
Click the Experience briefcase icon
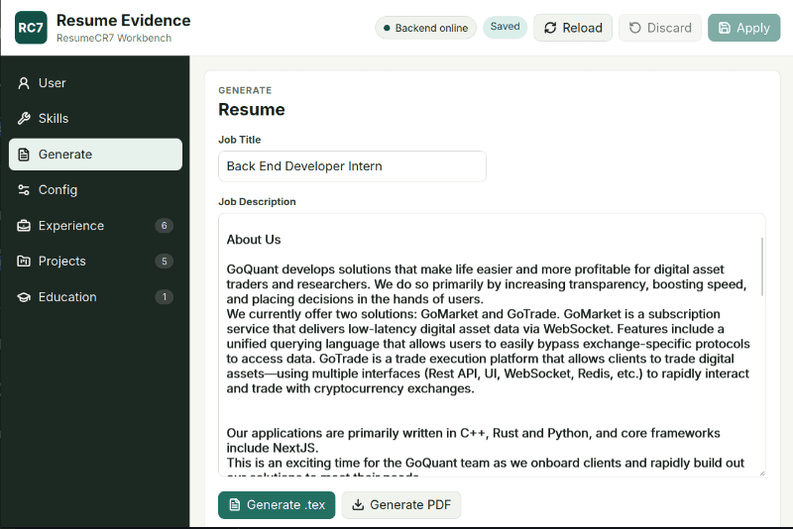click(x=23, y=226)
